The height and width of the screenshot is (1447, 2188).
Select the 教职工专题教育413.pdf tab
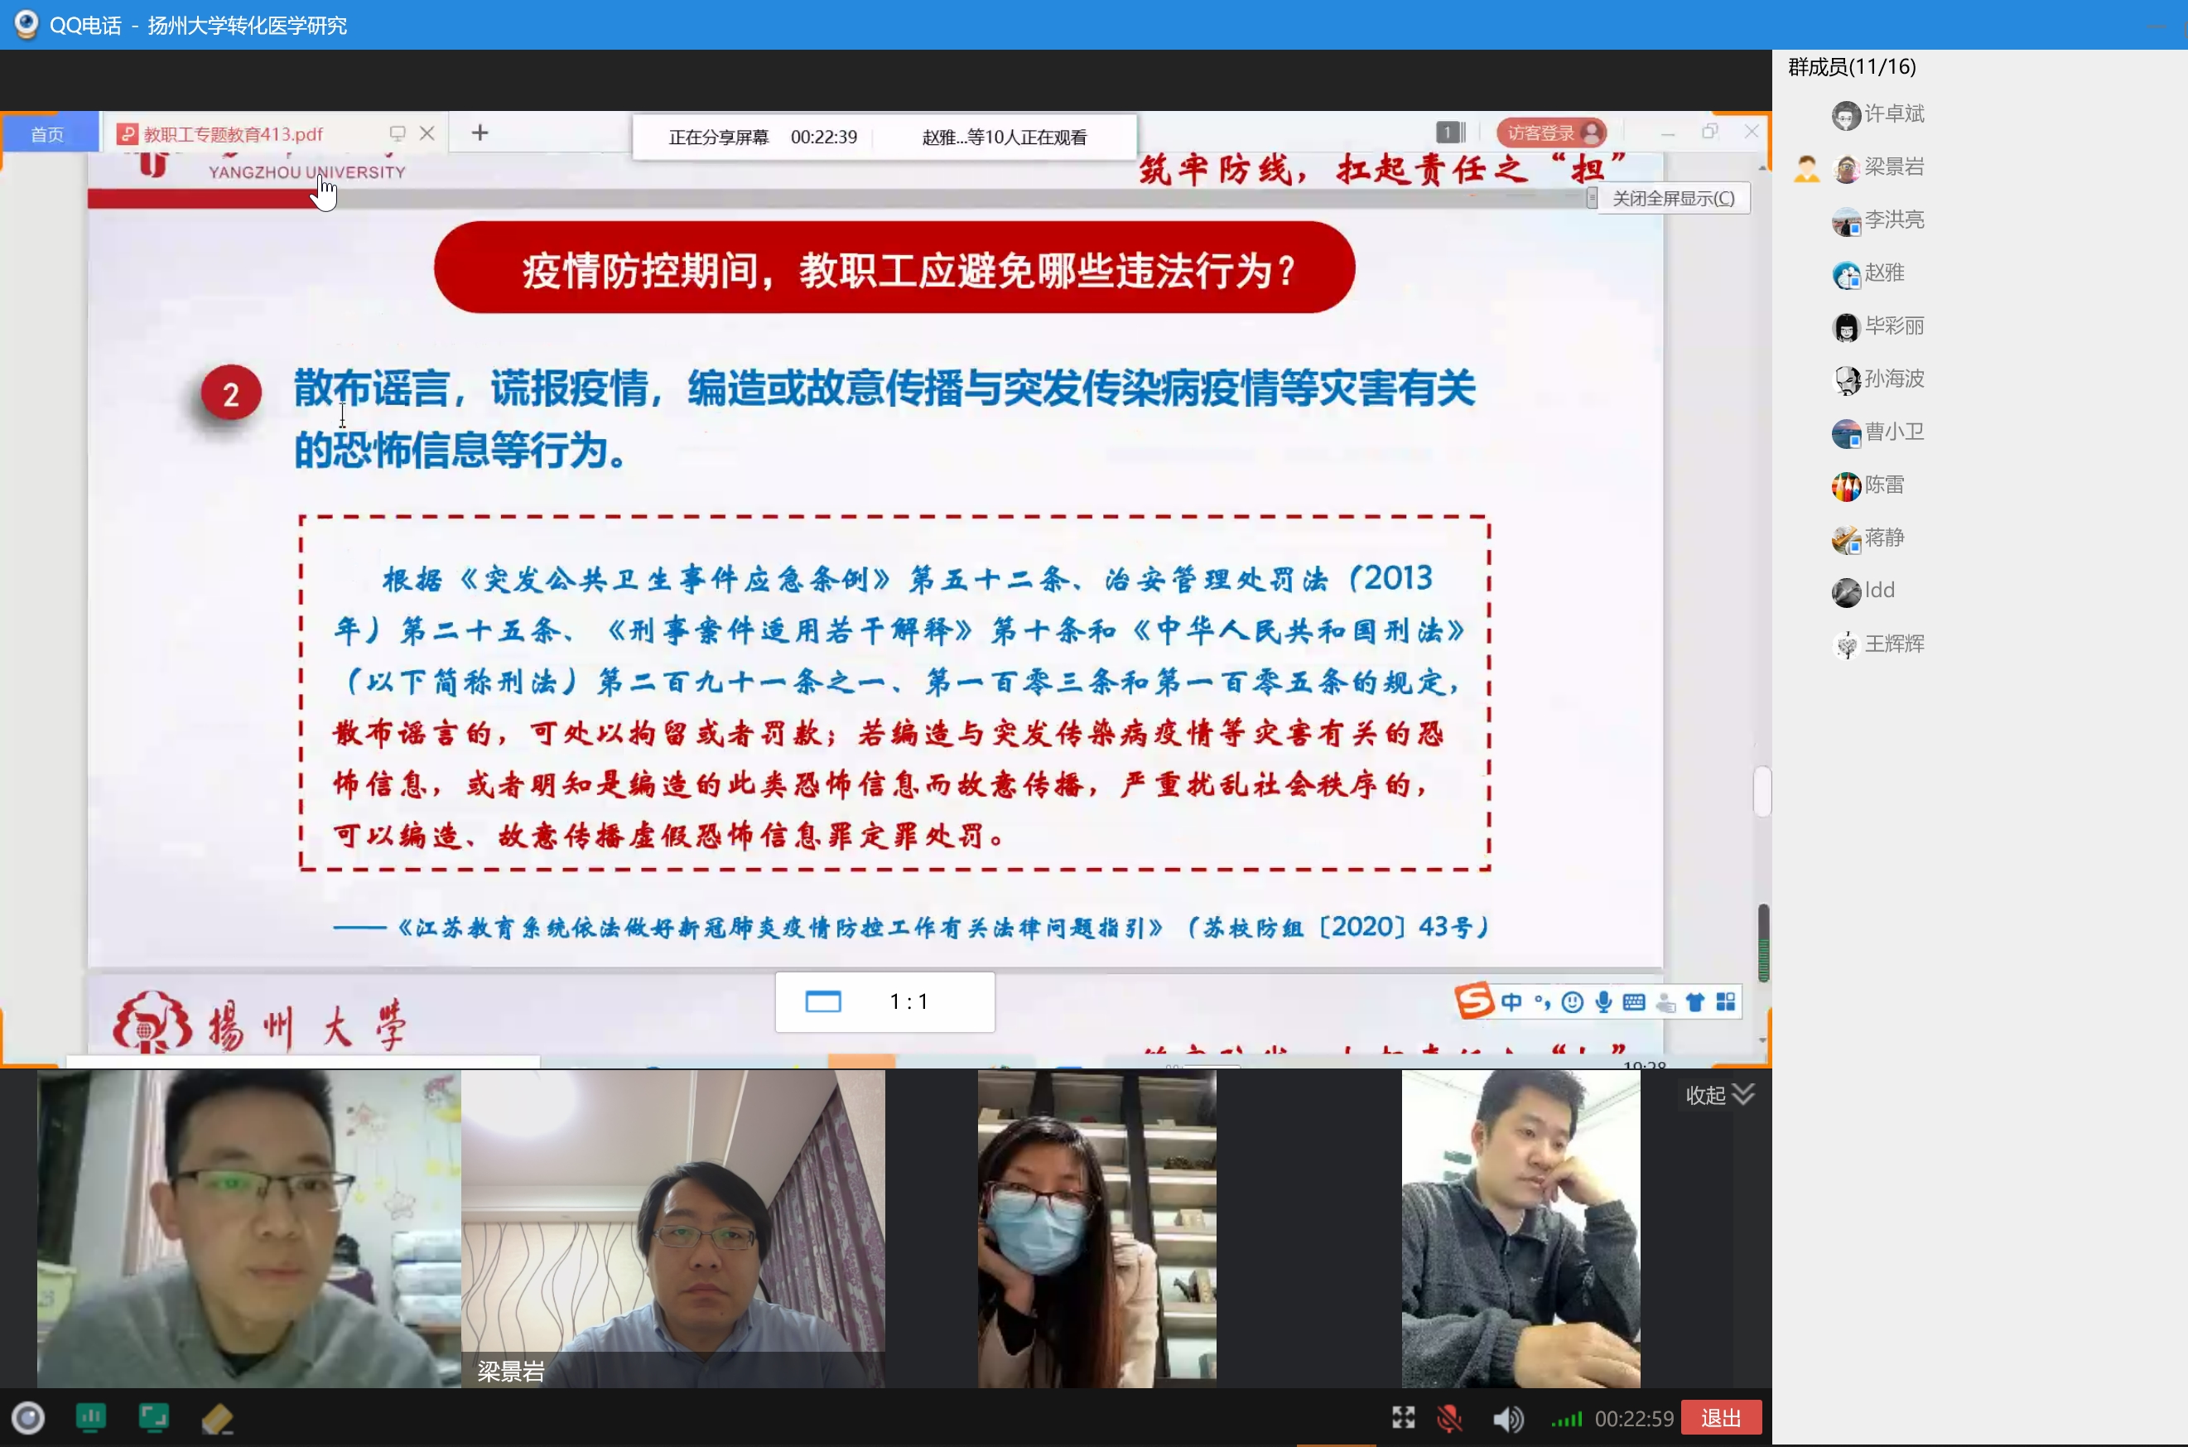[x=234, y=135]
